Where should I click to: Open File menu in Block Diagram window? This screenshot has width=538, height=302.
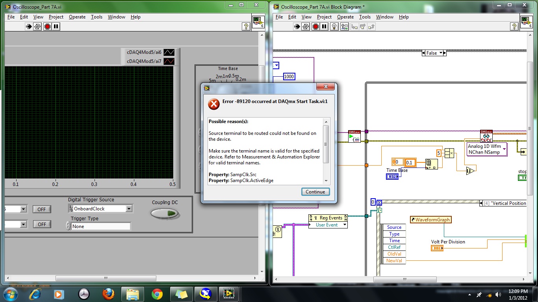[x=279, y=17]
